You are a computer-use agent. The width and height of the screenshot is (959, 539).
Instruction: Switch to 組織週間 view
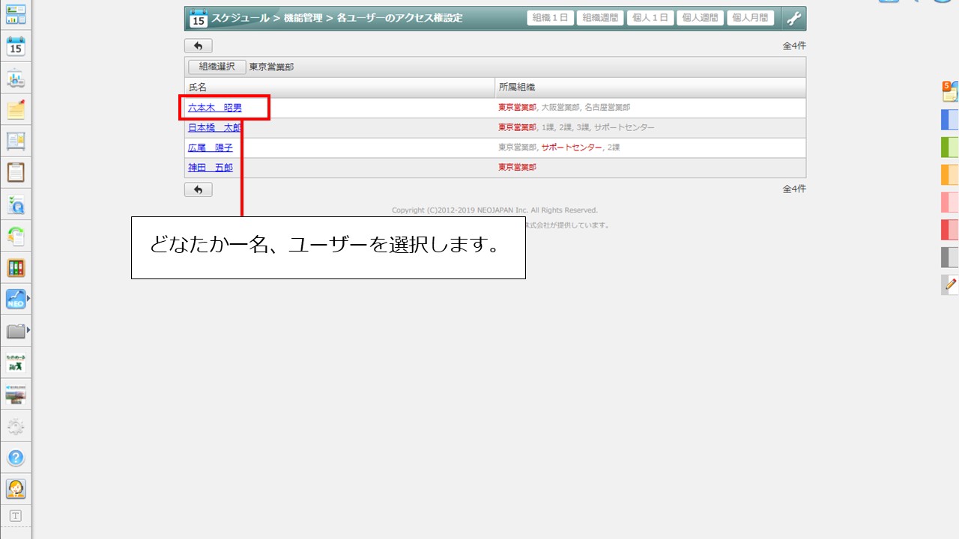[600, 18]
